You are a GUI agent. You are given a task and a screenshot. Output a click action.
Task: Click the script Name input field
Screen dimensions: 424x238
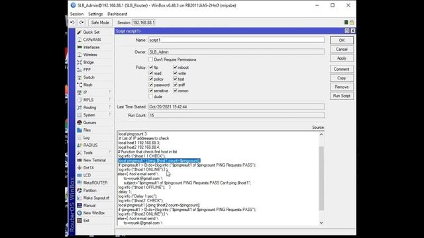tap(237, 40)
